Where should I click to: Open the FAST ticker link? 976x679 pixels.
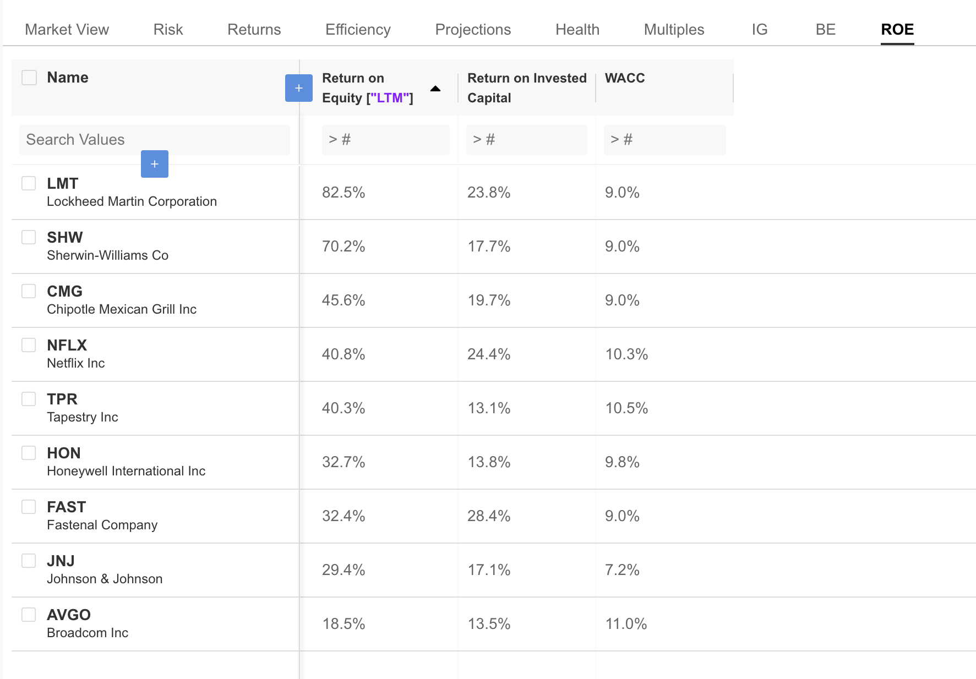67,507
